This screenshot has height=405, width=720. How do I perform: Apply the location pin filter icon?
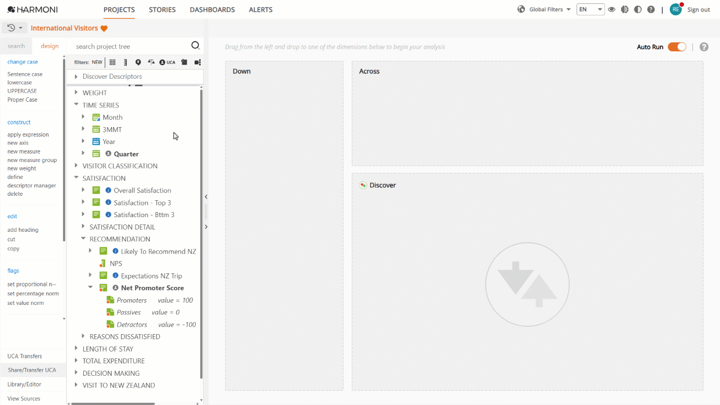point(138,62)
